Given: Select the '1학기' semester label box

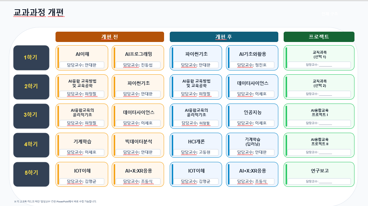Looking at the screenshot, I should pyautogui.click(x=31, y=58).
